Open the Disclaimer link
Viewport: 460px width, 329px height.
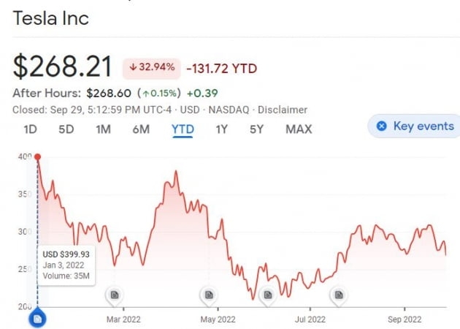[283, 110]
